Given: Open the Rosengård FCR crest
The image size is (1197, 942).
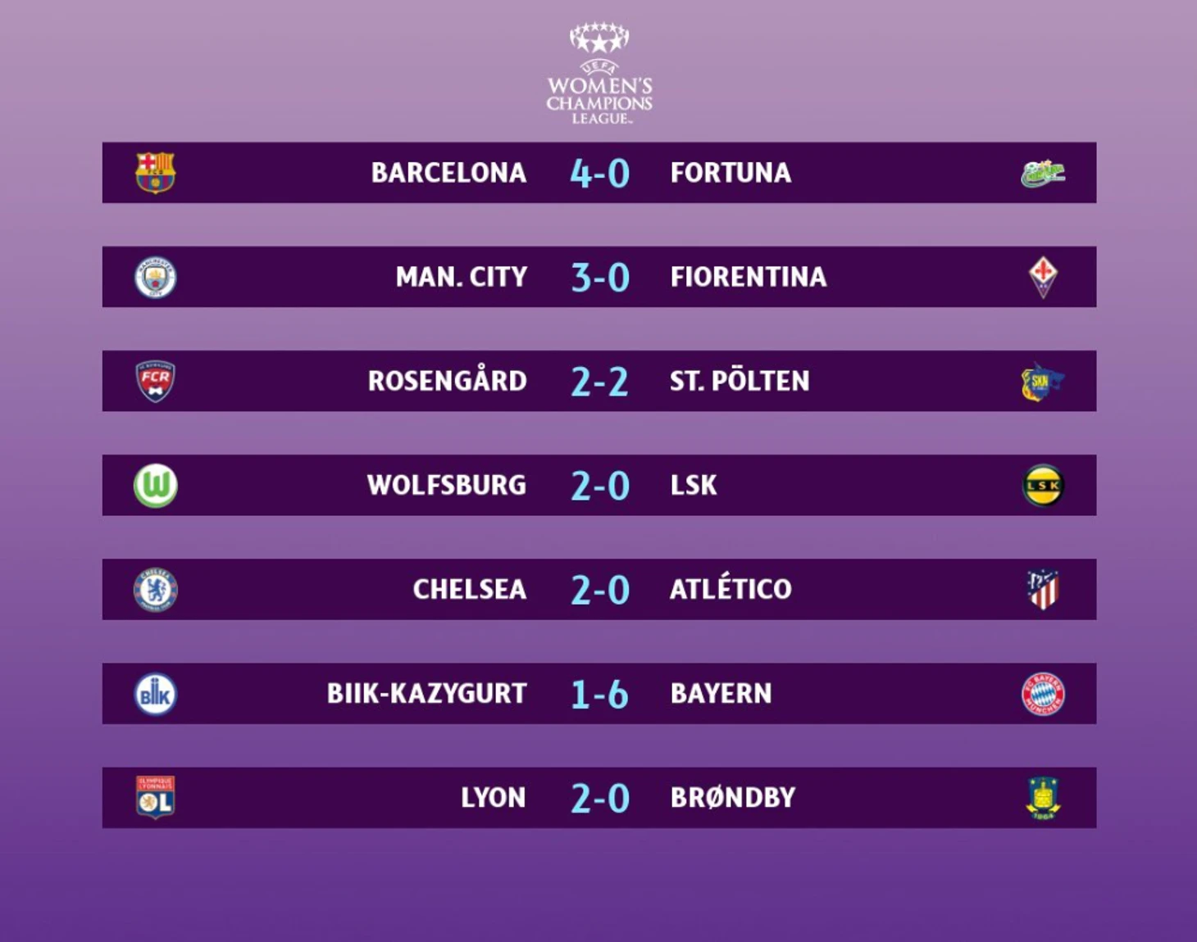Looking at the screenshot, I should click(x=155, y=381).
